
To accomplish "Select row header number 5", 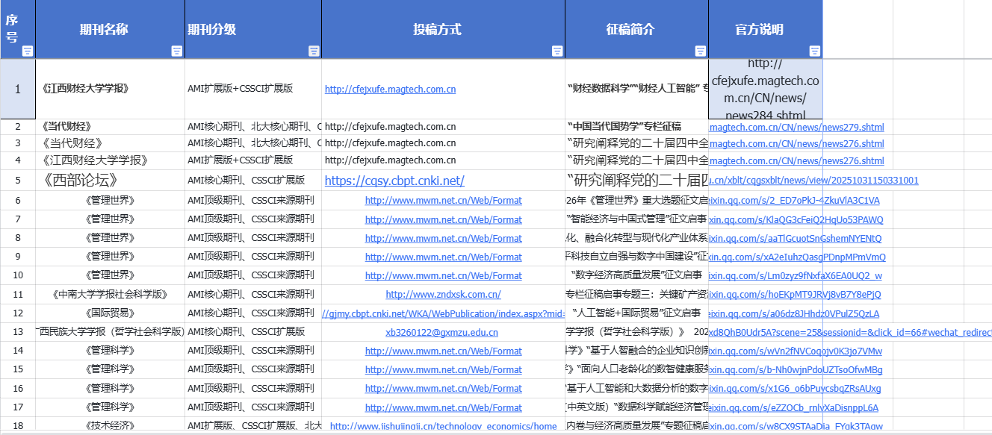I will pyautogui.click(x=18, y=181).
